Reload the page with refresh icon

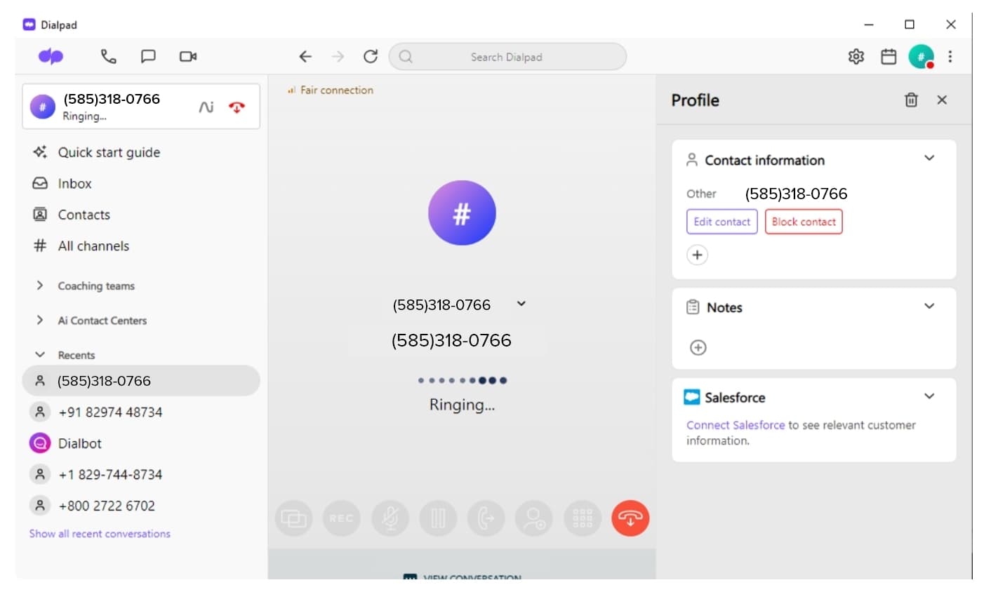(371, 57)
